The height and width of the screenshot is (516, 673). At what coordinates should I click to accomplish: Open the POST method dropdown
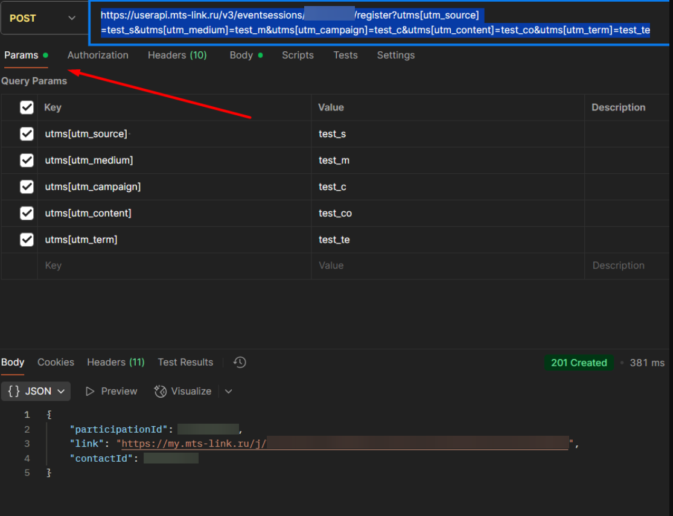tap(44, 18)
